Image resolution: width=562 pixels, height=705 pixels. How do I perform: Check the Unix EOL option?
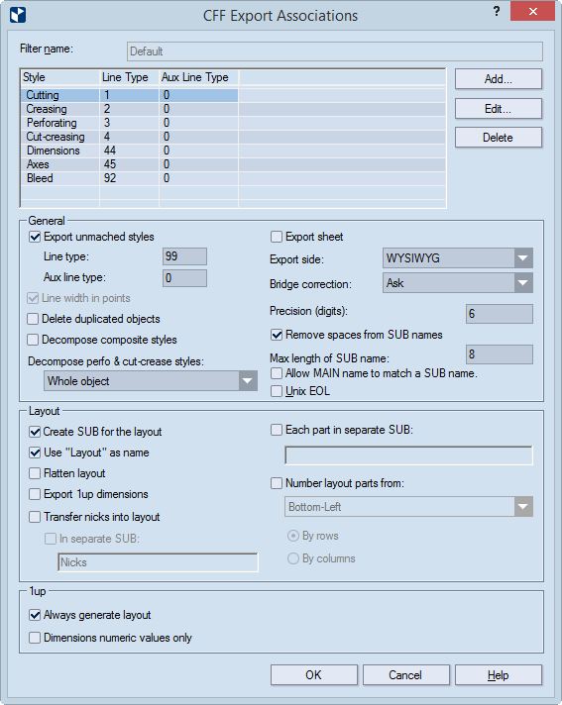coord(277,391)
